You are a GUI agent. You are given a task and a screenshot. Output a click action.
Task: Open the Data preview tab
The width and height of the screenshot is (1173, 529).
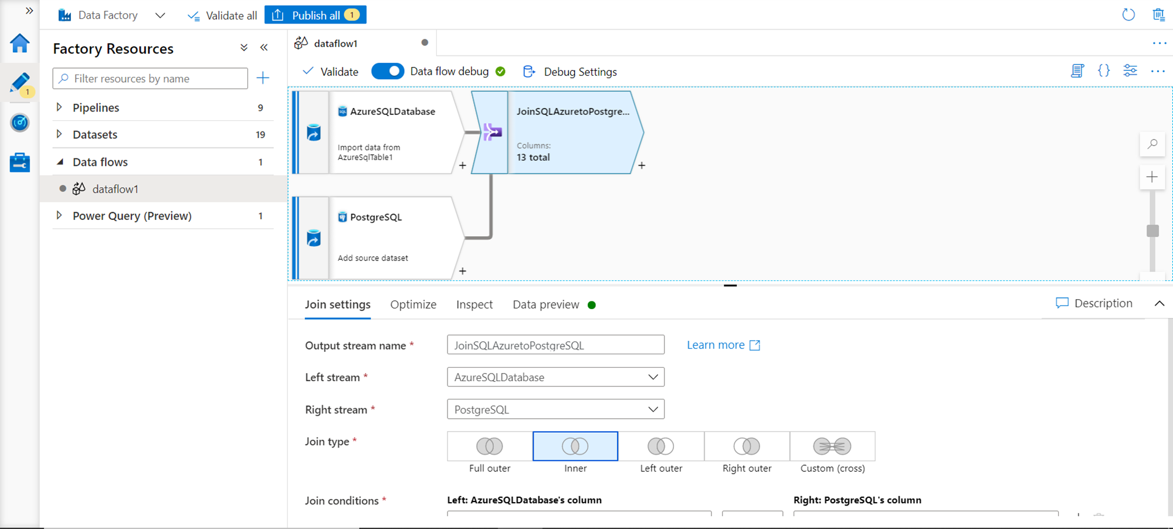tap(545, 304)
